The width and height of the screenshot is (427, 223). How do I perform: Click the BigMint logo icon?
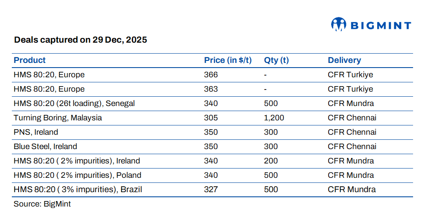339,24
